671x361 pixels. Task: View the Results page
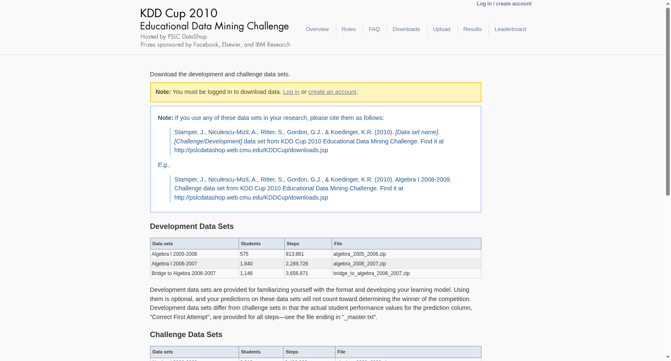click(x=472, y=29)
